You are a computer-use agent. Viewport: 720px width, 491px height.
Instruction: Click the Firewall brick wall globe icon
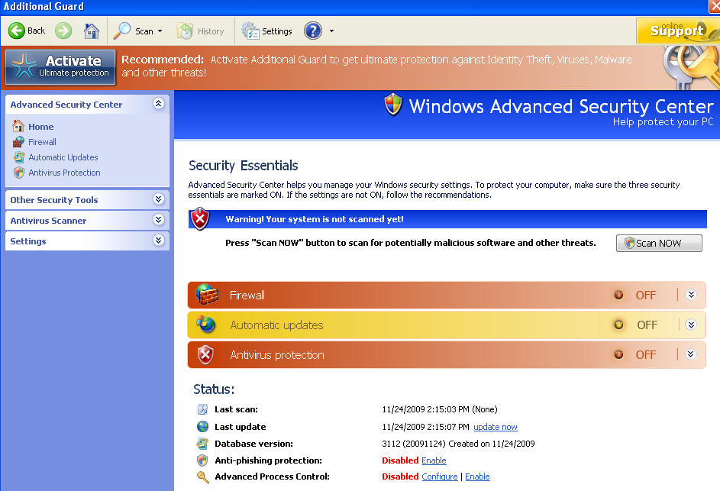click(x=207, y=295)
